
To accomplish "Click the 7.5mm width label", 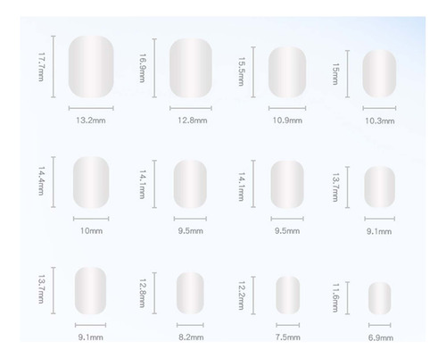I will 287,337.
